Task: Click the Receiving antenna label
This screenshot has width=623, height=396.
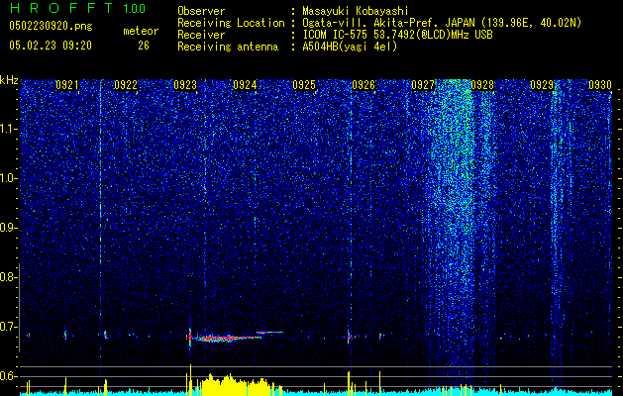Action: click(x=228, y=47)
